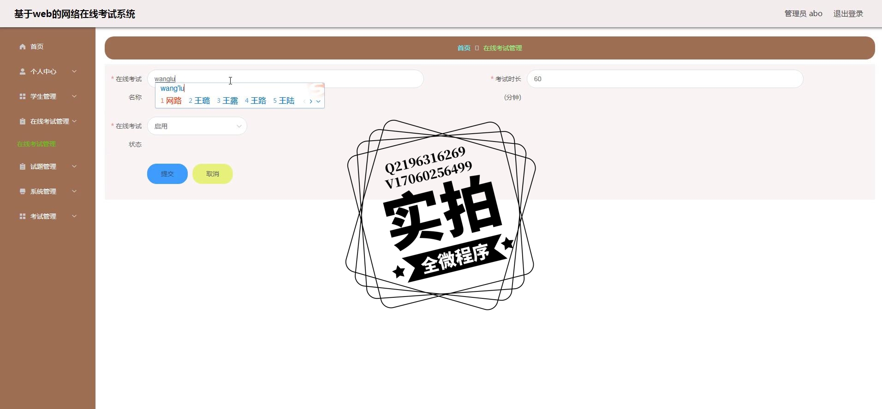This screenshot has height=409, width=882.
Task: Click the 首页 breadcrumb link
Action: (464, 48)
